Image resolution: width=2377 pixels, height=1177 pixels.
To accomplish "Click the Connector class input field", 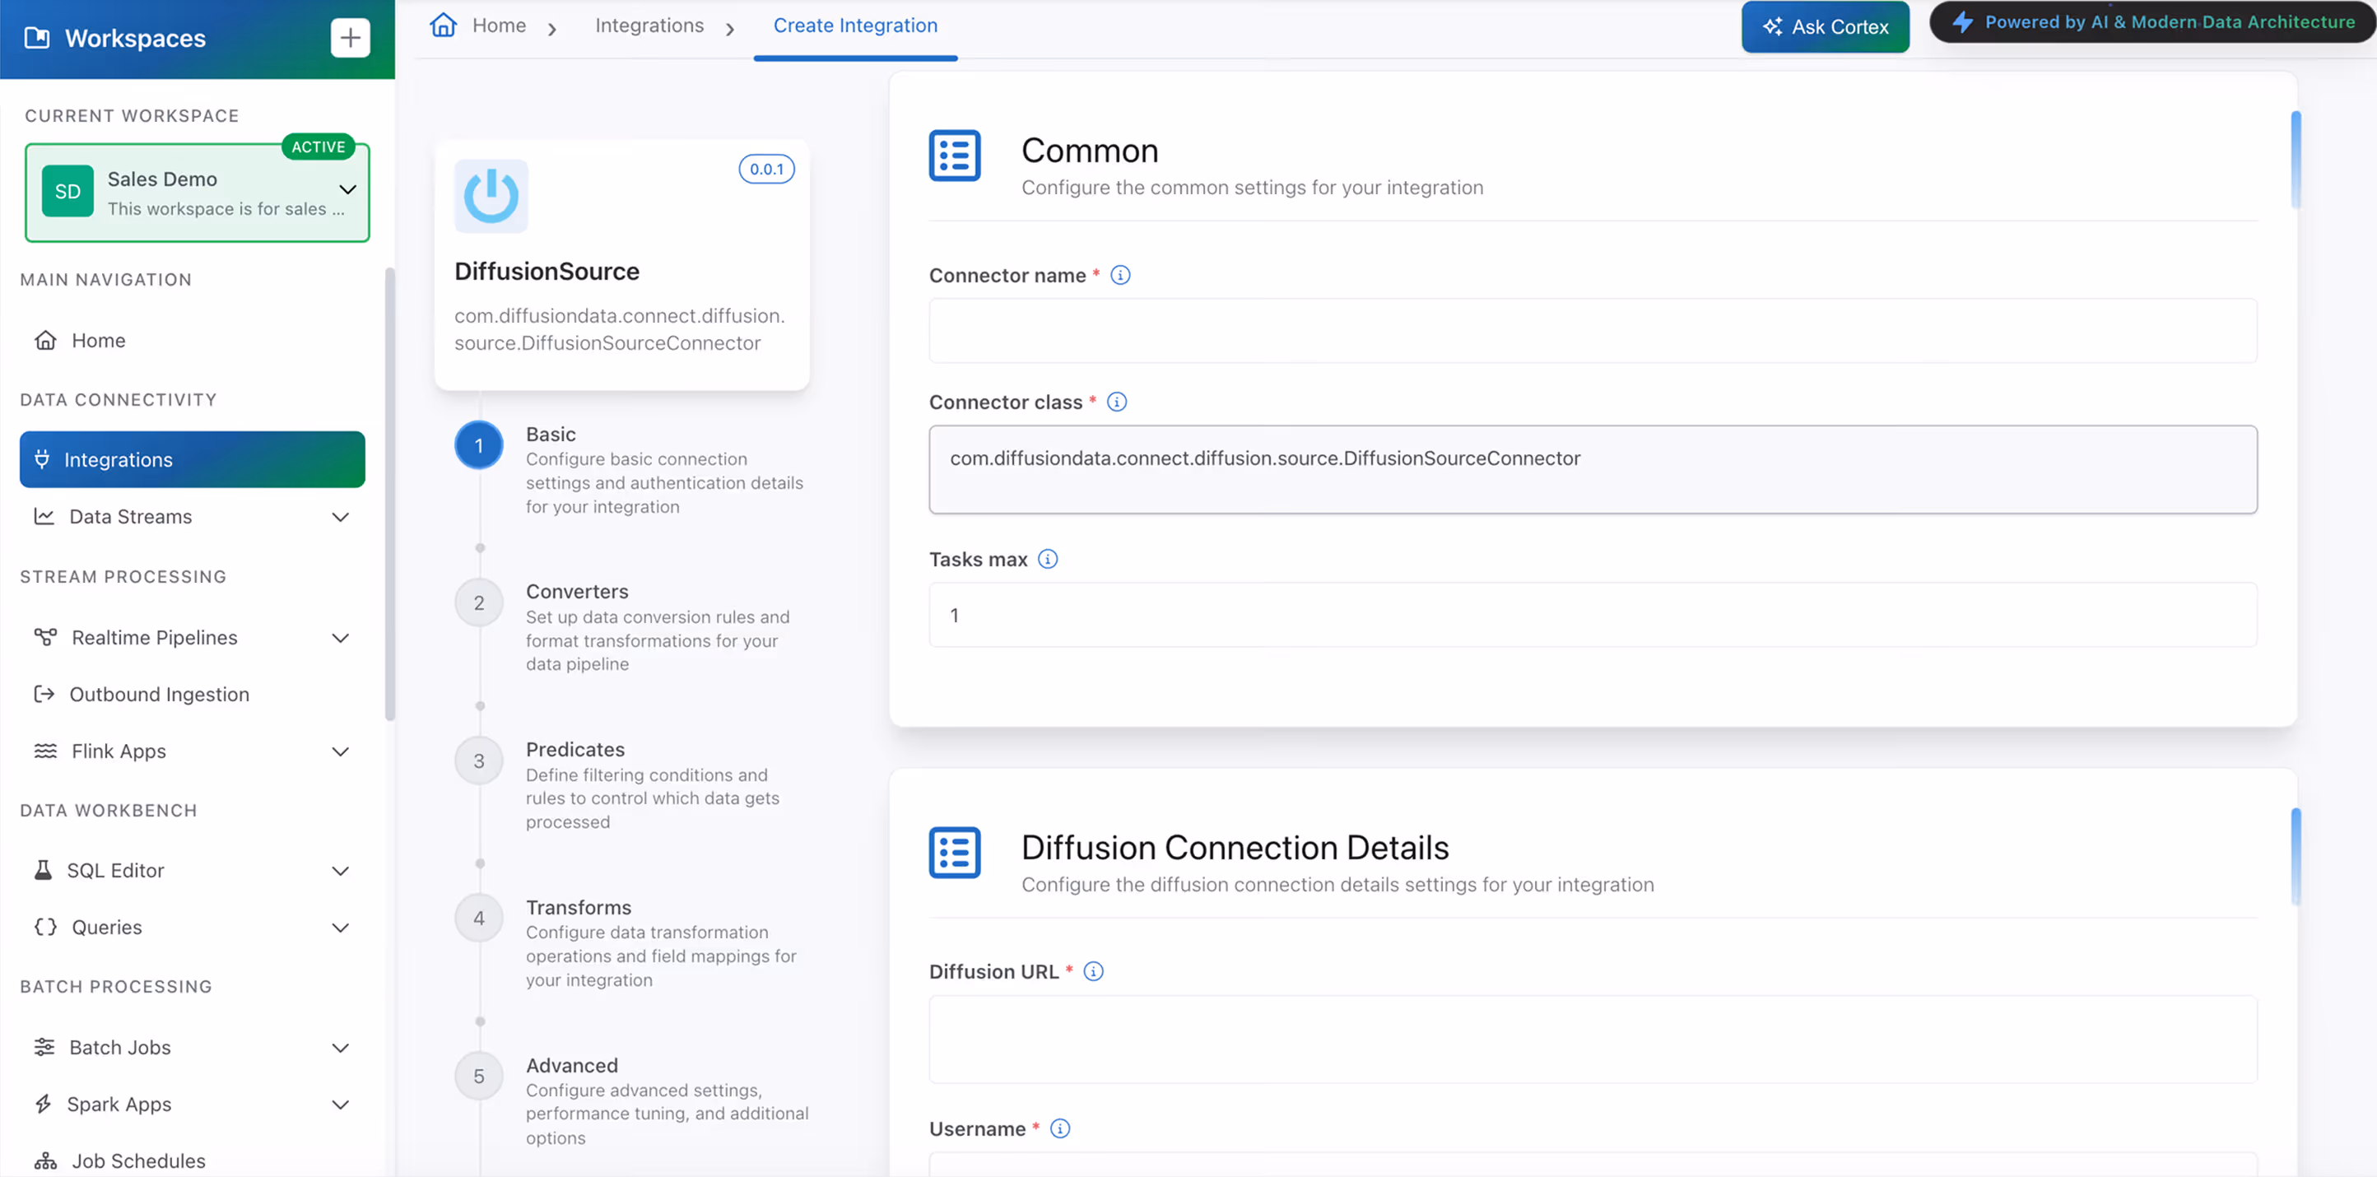I will pos(1593,469).
